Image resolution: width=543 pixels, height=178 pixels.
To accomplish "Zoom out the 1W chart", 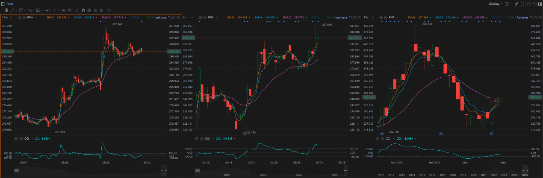I will click(535, 18).
